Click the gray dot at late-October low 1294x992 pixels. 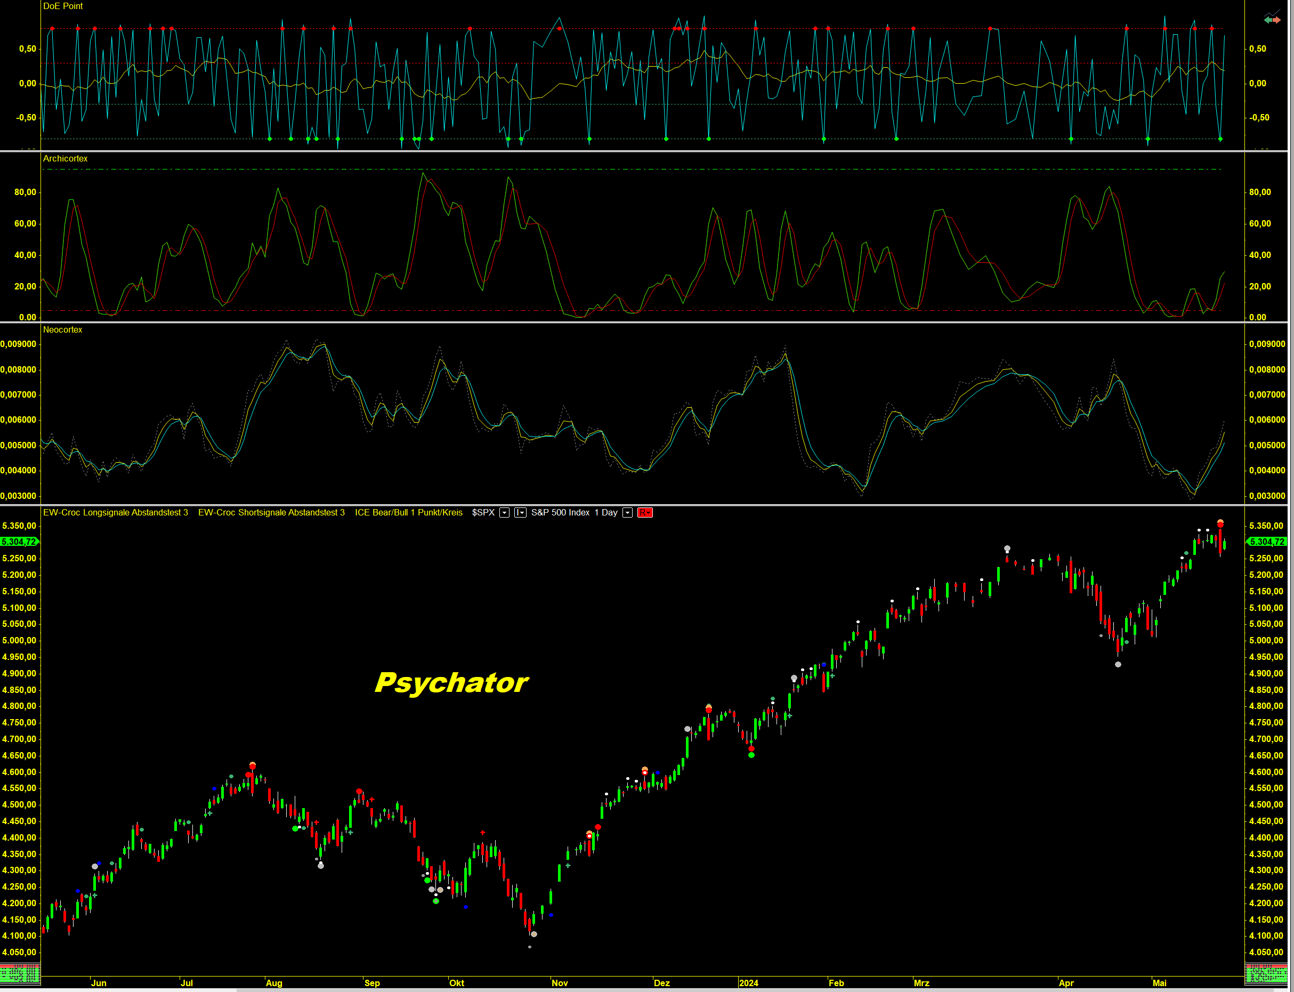(533, 934)
